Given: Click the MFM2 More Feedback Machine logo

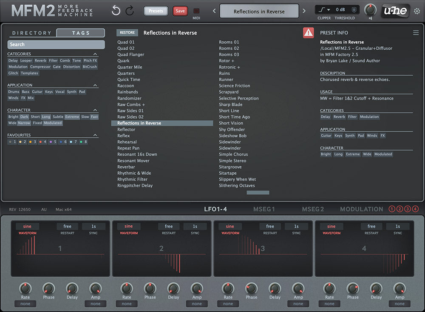Looking at the screenshot, I should (x=52, y=11).
